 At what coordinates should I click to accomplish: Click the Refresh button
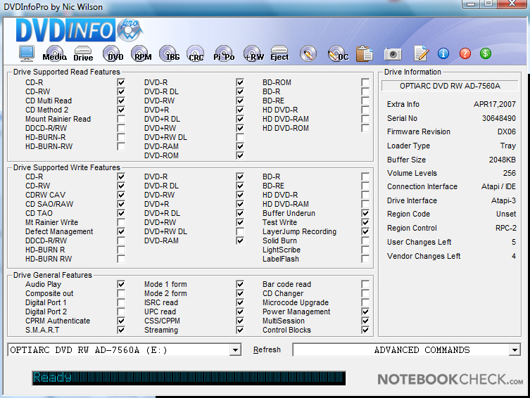[x=267, y=349]
